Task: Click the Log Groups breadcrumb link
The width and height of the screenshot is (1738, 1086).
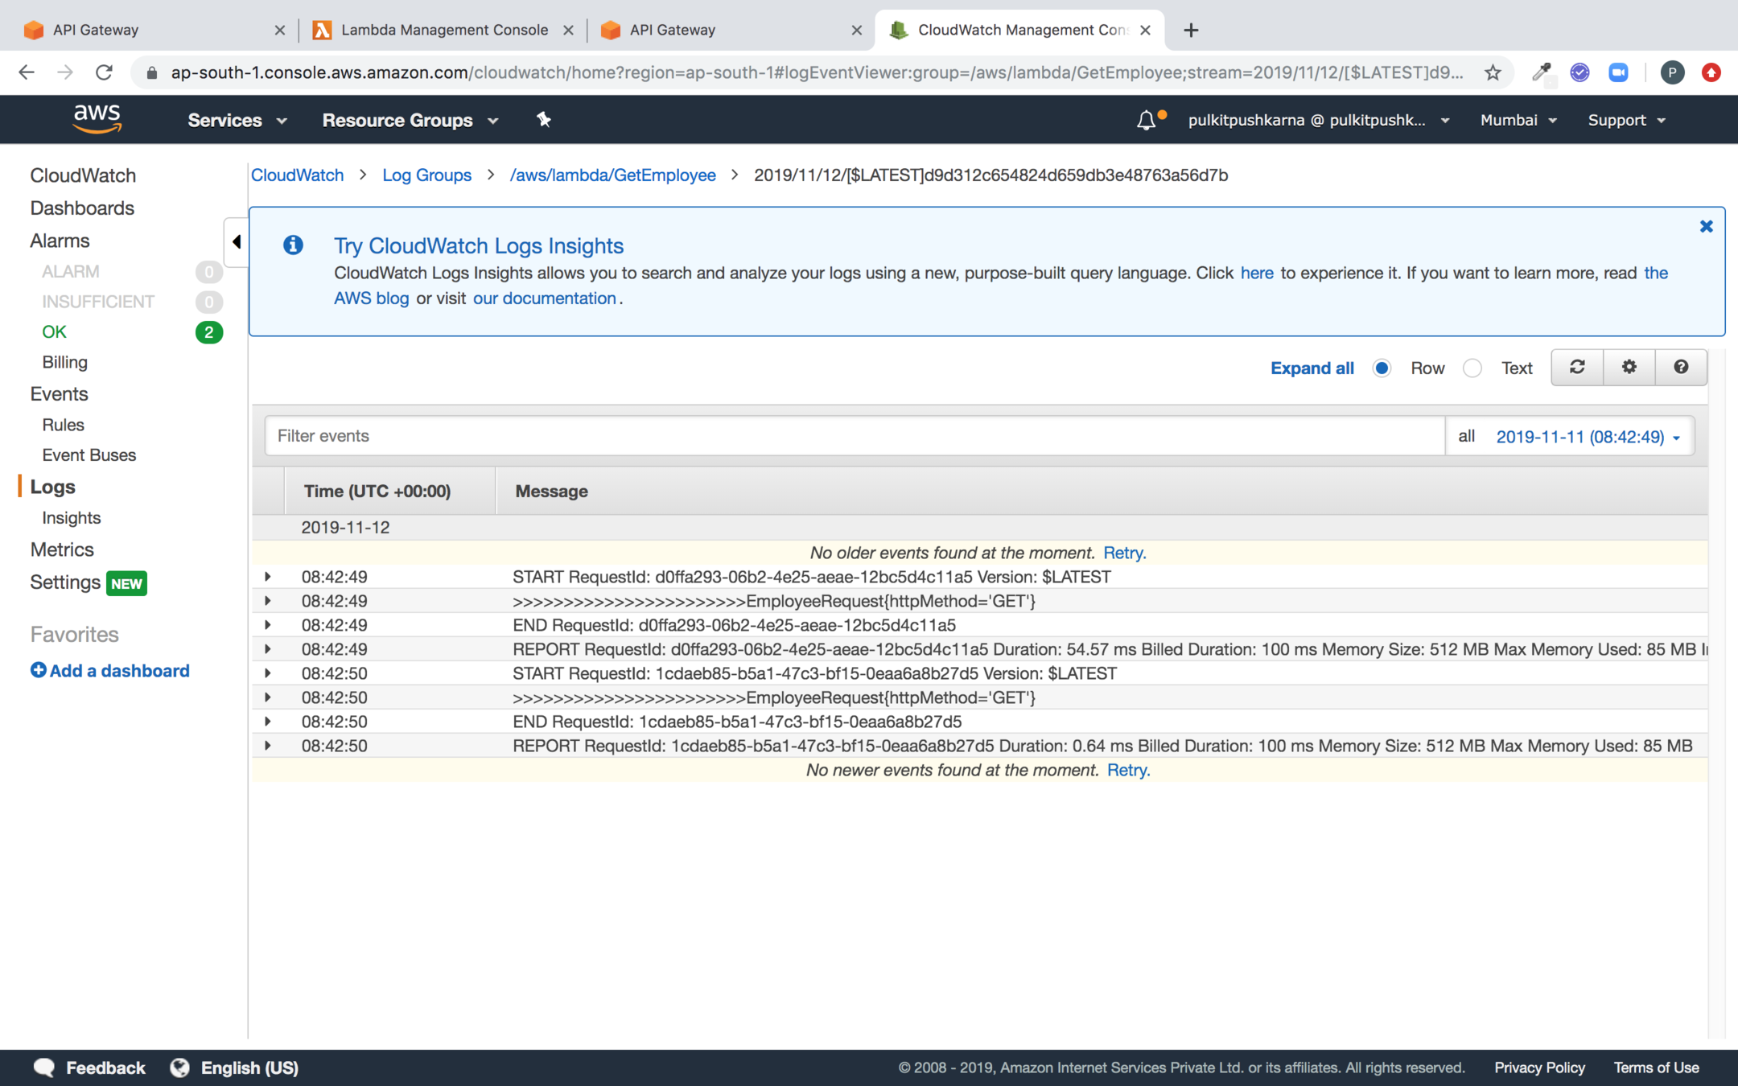Action: [x=426, y=175]
